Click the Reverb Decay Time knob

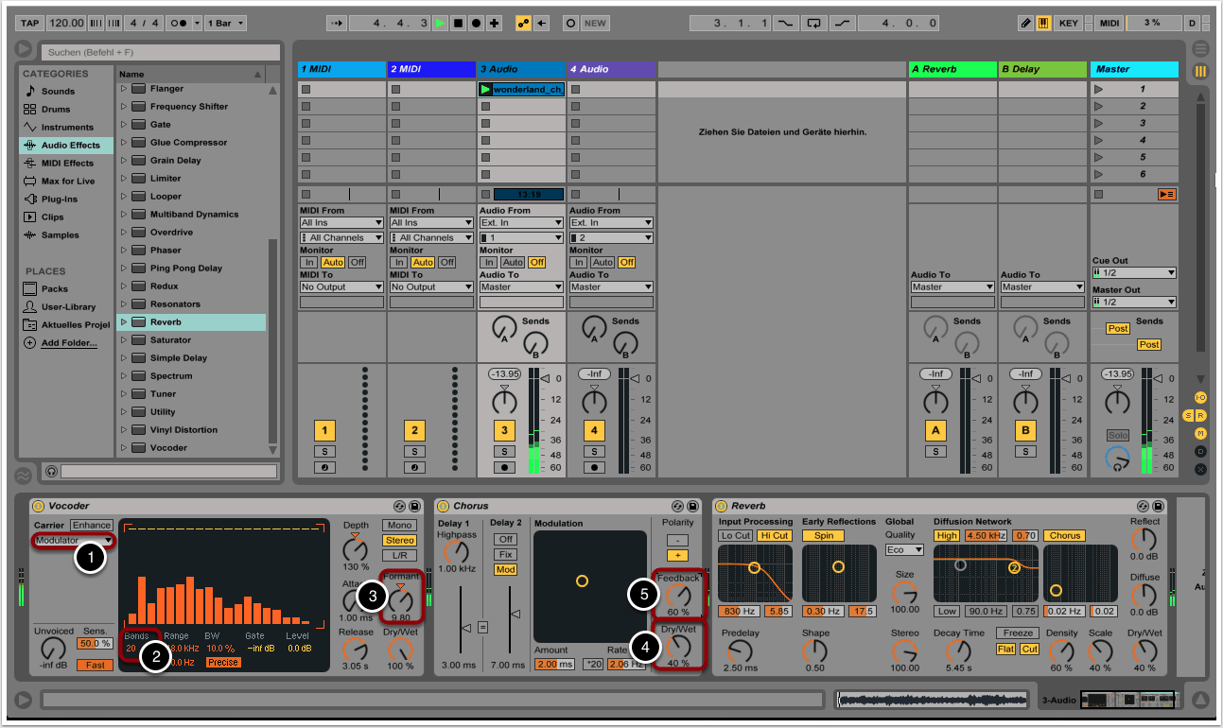pos(960,650)
